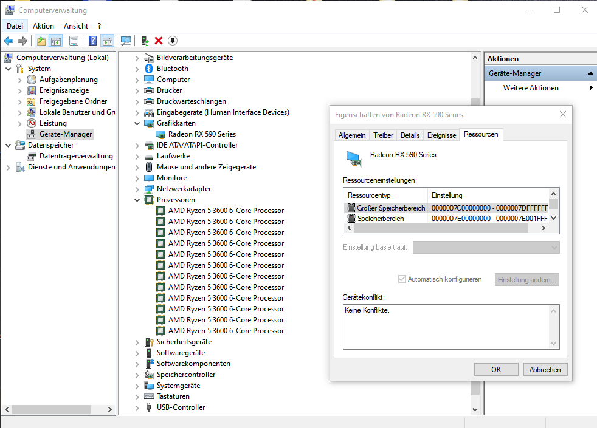Select Softwarekomponenten category

pos(193,364)
